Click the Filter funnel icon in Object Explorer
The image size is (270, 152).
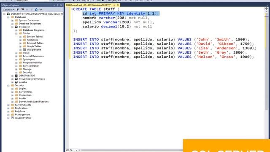tap(32, 10)
